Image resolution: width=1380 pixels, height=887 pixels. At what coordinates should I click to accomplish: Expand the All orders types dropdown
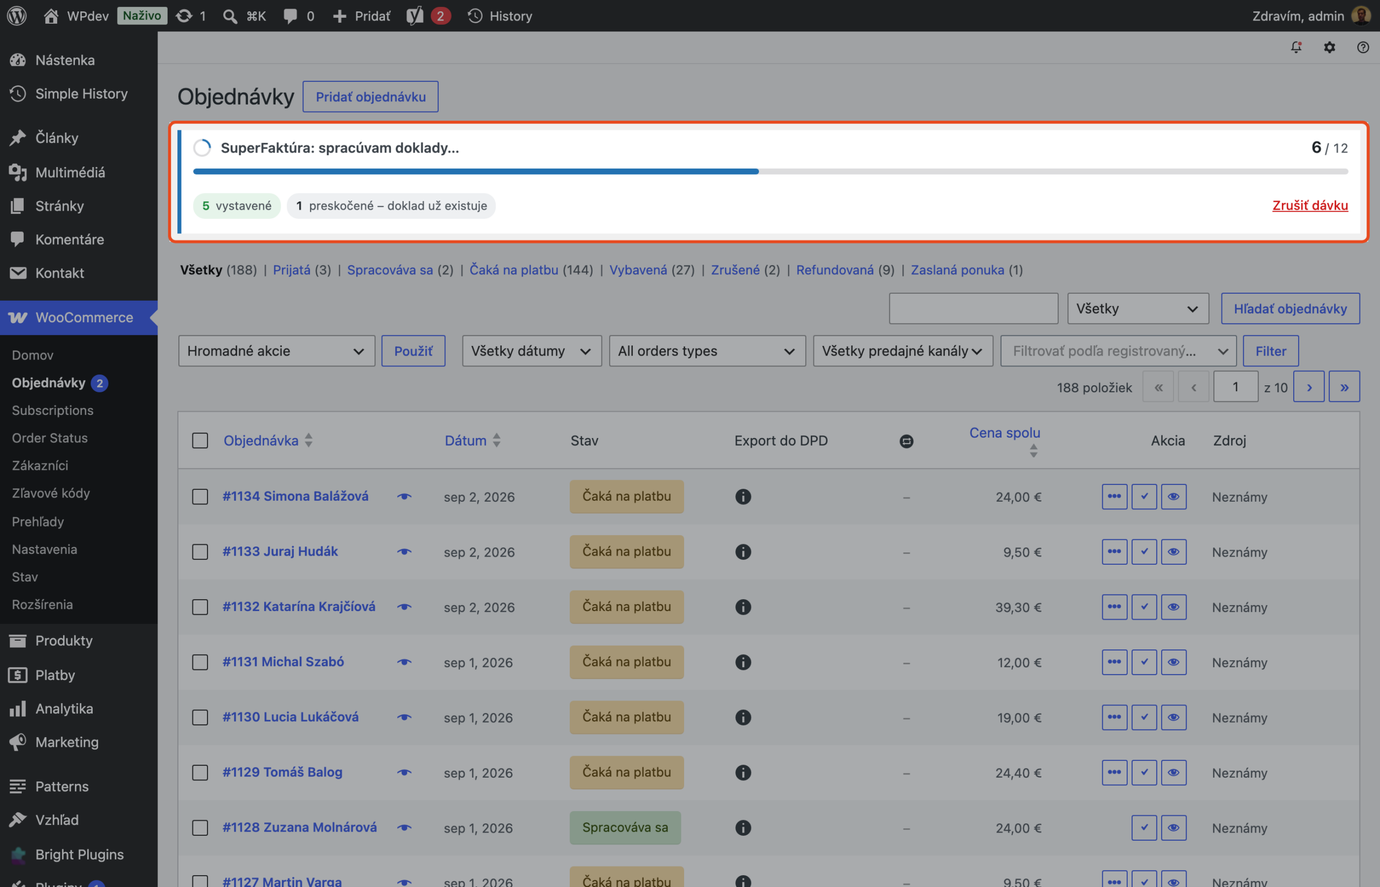point(707,351)
